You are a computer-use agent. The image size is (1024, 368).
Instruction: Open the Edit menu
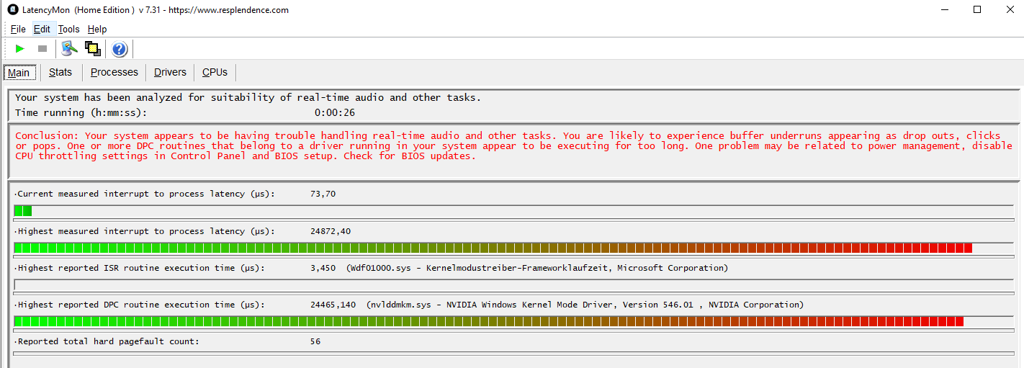click(42, 30)
